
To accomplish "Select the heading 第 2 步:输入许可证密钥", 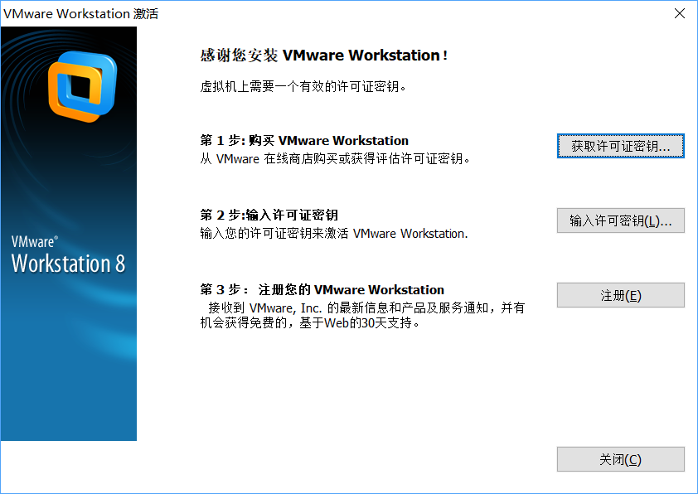I will pos(269,215).
